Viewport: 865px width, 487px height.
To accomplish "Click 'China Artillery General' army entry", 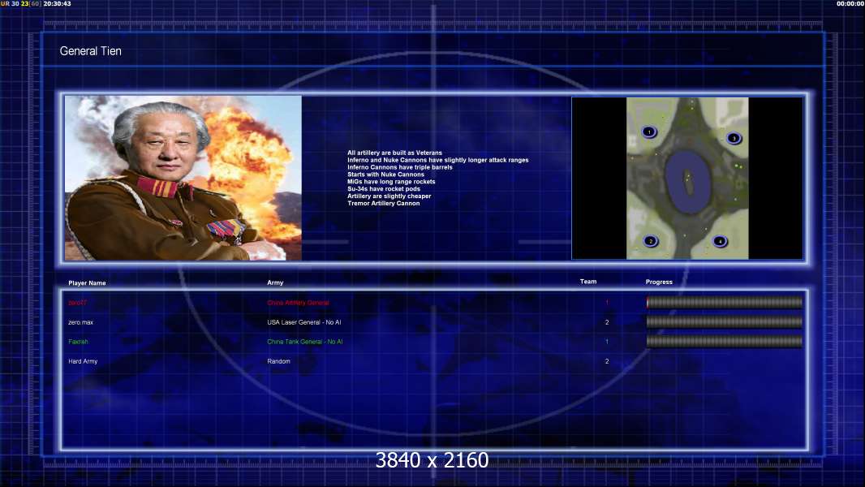I will pyautogui.click(x=298, y=303).
